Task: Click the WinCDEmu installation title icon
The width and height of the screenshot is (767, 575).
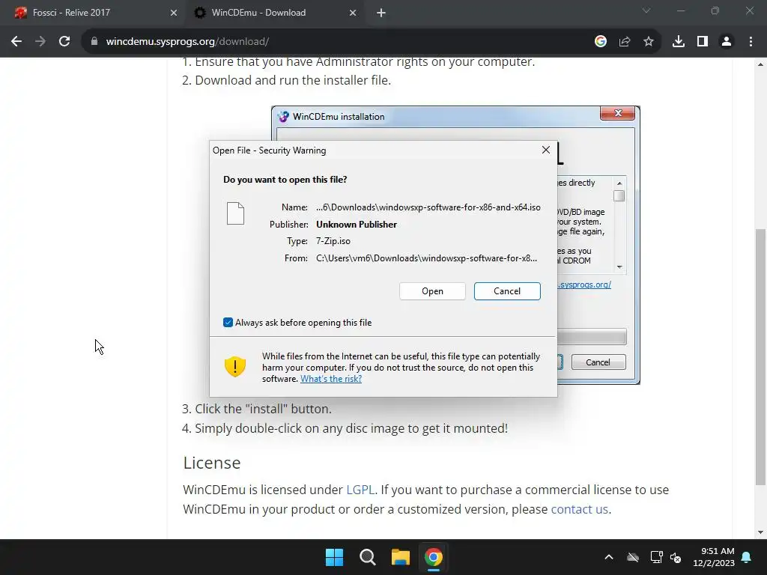Action: 283,116
